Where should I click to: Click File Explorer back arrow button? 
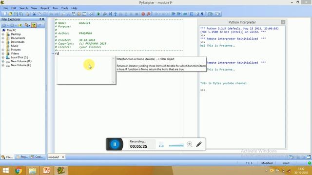[4, 25]
